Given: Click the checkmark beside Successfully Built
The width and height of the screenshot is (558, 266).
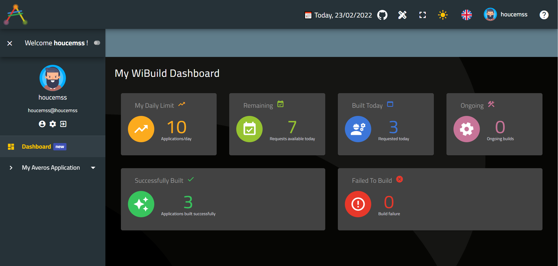Looking at the screenshot, I should [191, 179].
